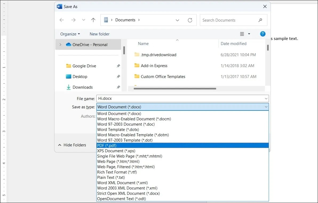Select the OneDrive - Personal cloud icon

[68, 44]
